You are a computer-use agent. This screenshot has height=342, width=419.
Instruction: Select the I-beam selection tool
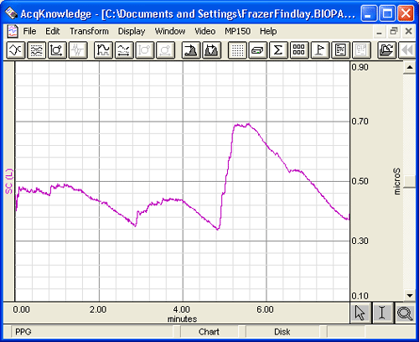coord(382,313)
